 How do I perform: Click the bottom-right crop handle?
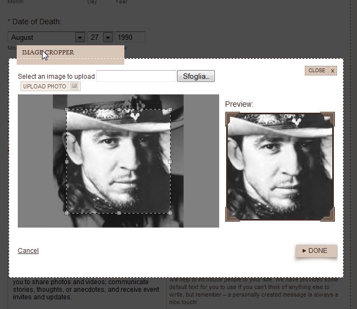click(170, 213)
